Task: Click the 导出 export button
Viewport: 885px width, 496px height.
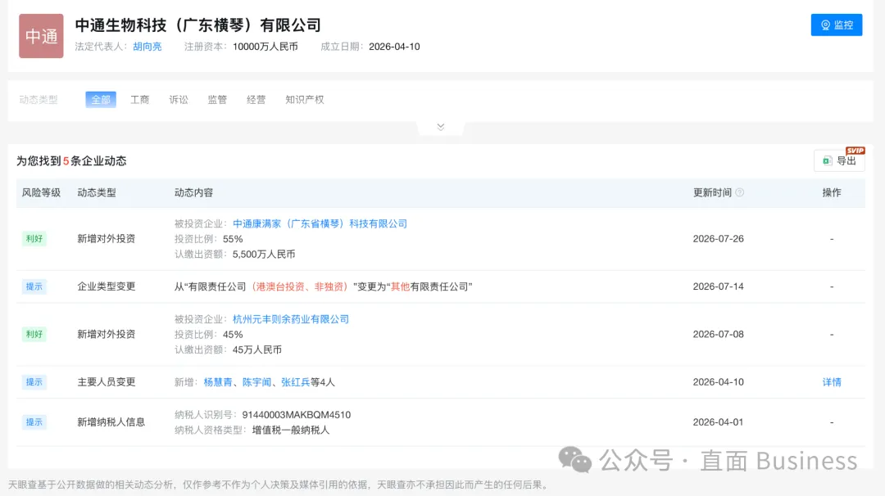Action: pos(839,160)
